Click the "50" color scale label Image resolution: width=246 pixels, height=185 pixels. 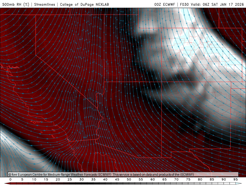point(129,179)
